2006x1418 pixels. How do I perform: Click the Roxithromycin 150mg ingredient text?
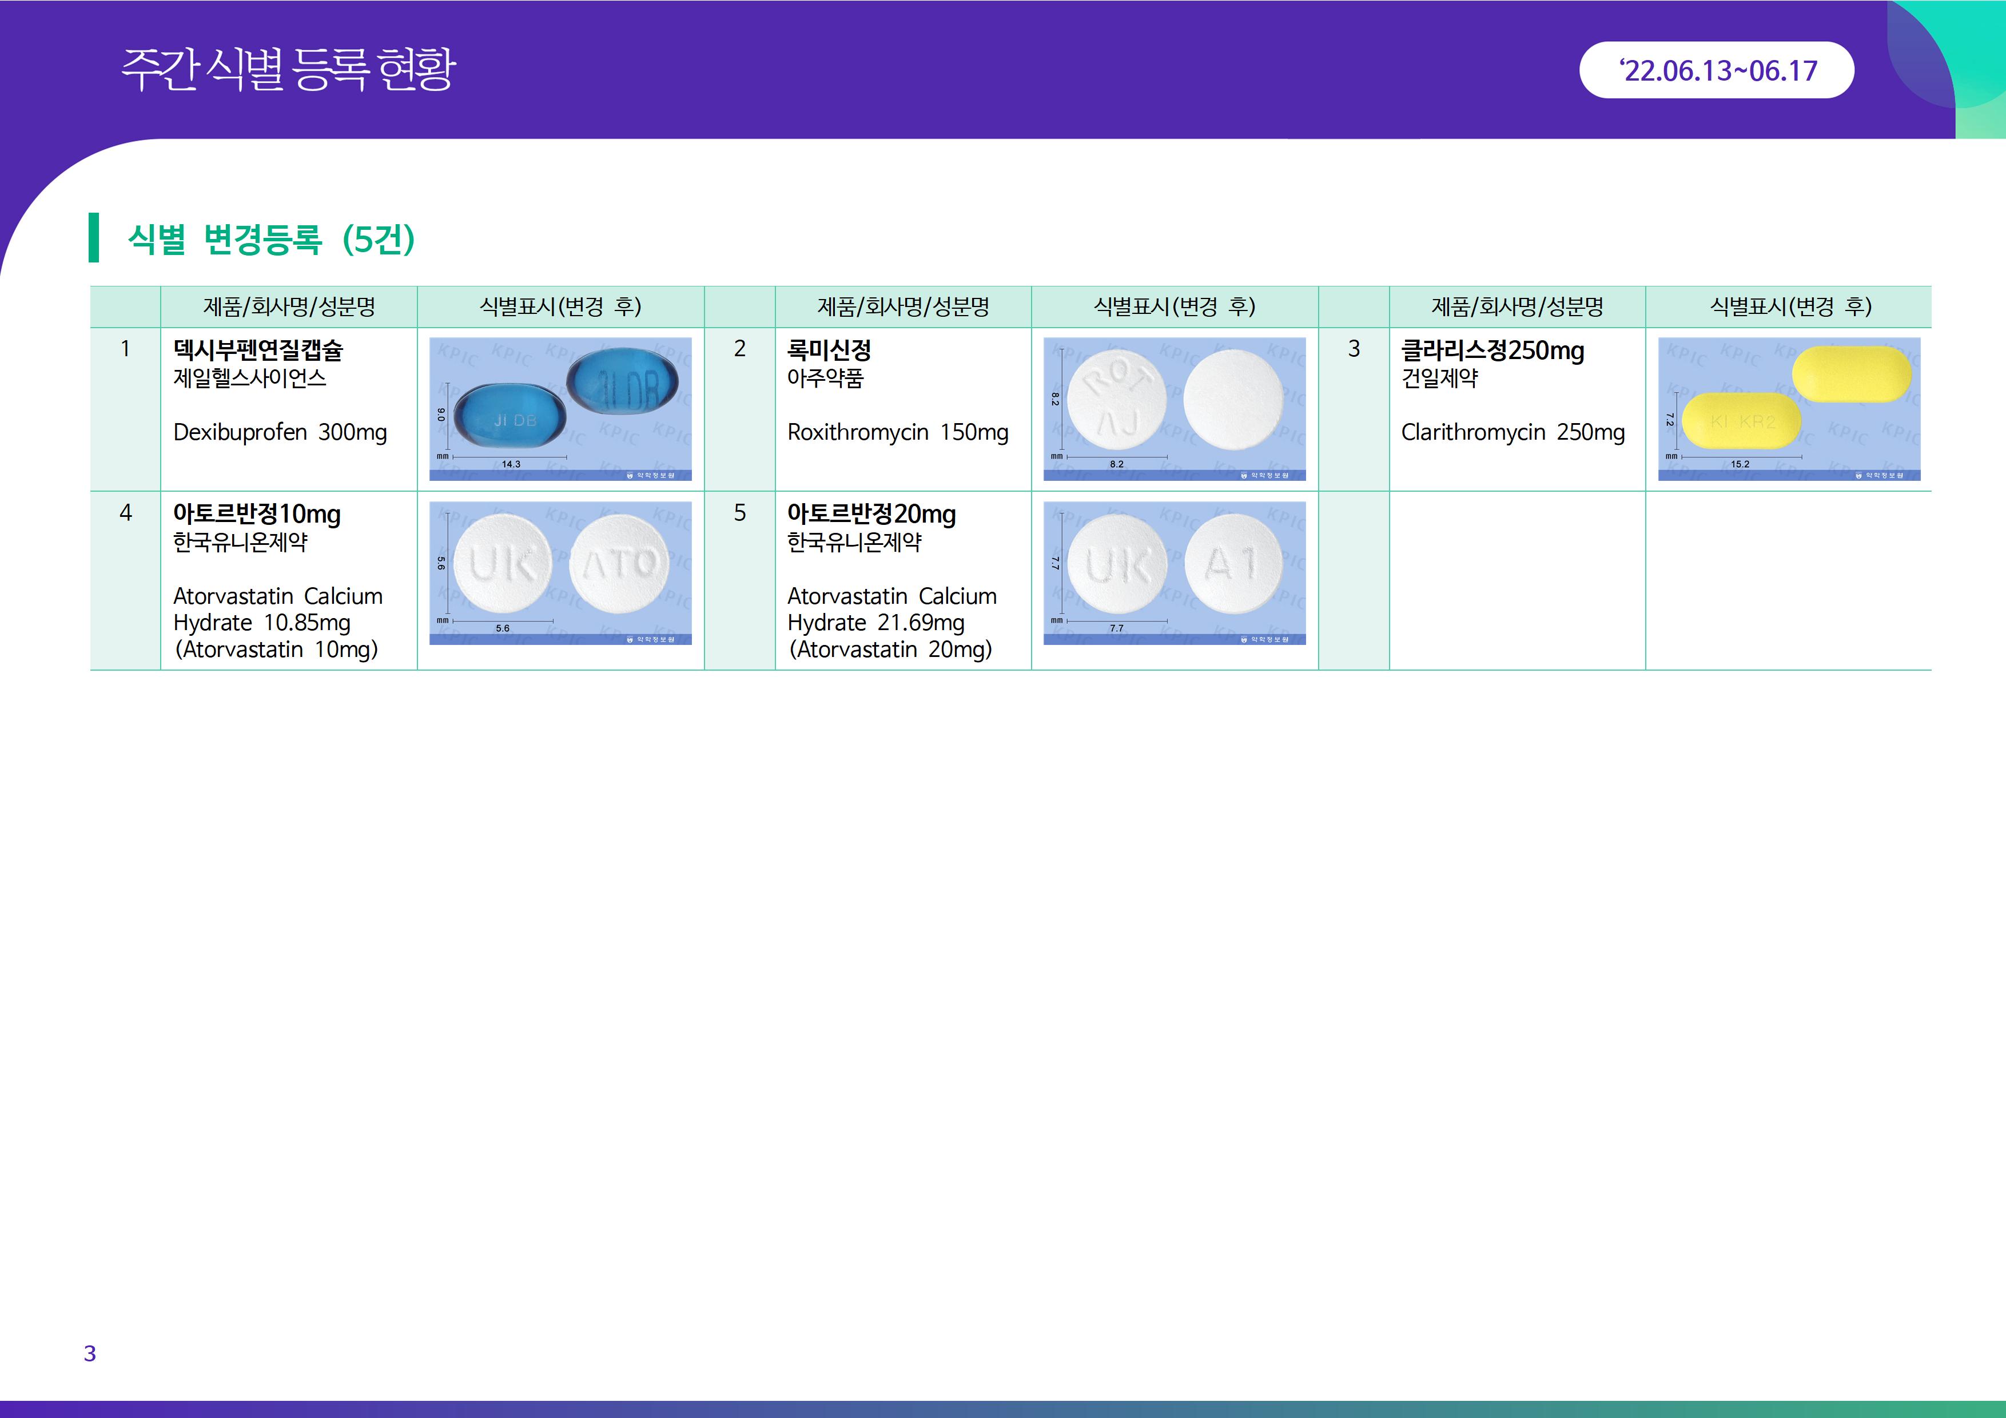coord(897,432)
